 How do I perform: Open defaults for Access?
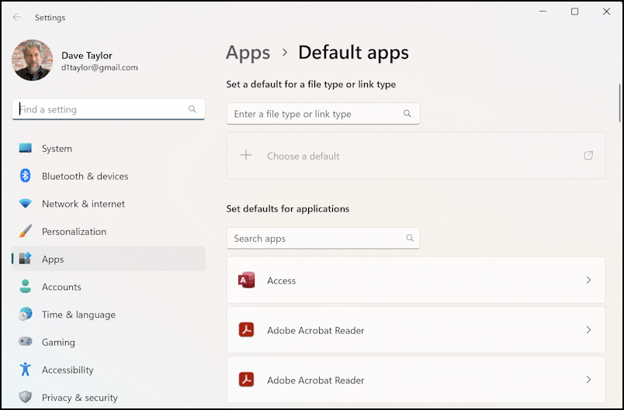(x=416, y=280)
